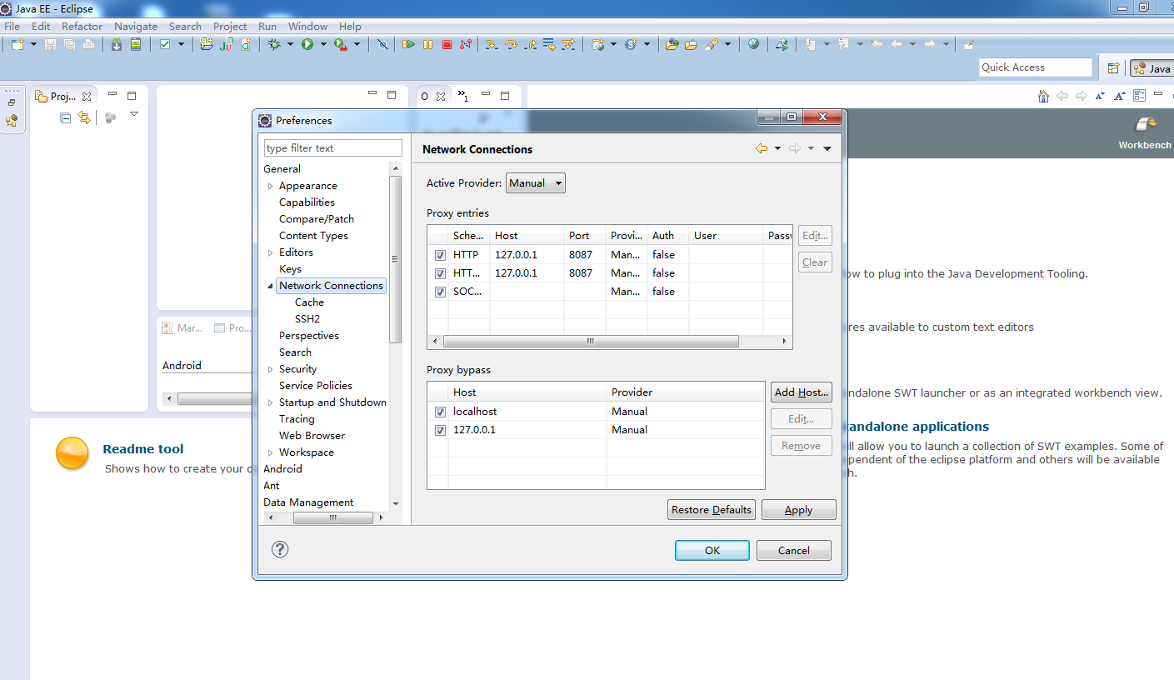Click the Open Perspective icon
Image resolution: width=1174 pixels, height=680 pixels.
coord(1113,68)
